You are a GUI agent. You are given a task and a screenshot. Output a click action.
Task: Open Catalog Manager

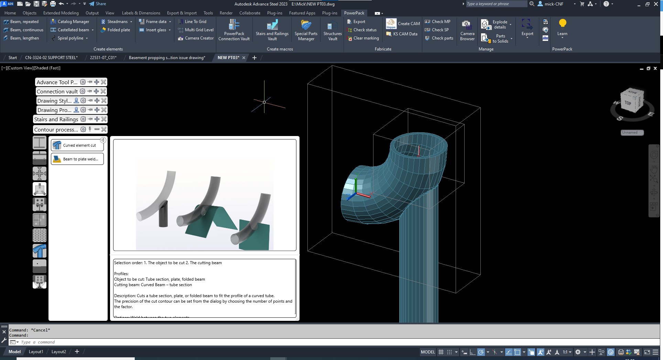click(70, 21)
